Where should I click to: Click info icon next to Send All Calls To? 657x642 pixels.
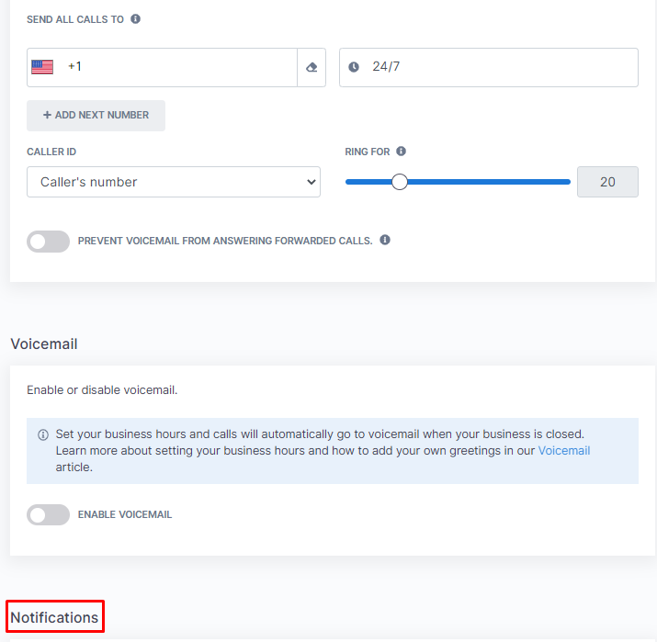(x=135, y=19)
